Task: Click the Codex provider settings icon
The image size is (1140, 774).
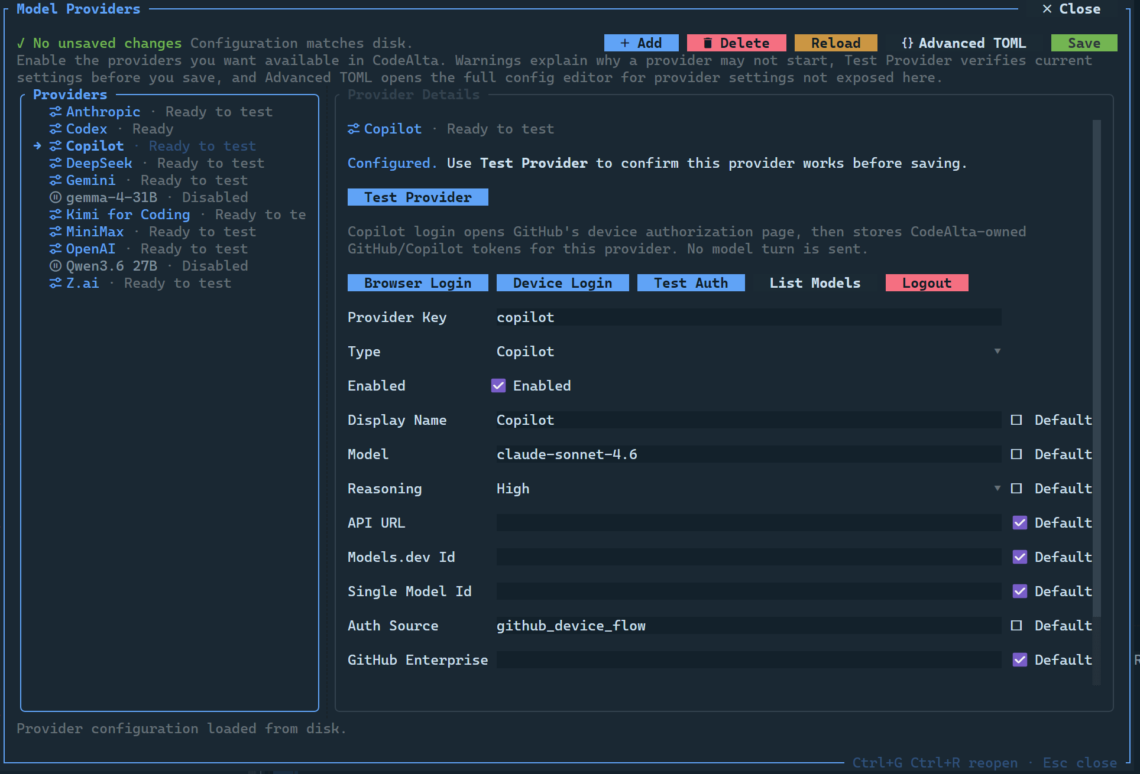Action: (x=55, y=129)
